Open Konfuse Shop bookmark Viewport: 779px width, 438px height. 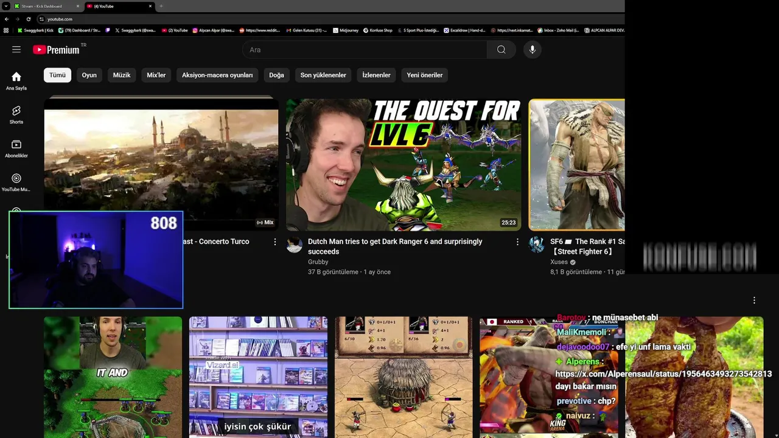pos(378,30)
